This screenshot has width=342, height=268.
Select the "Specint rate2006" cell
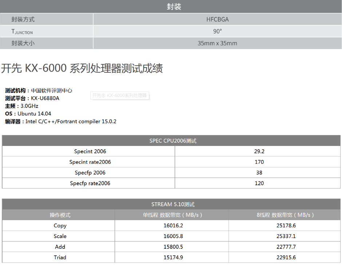[88, 162]
